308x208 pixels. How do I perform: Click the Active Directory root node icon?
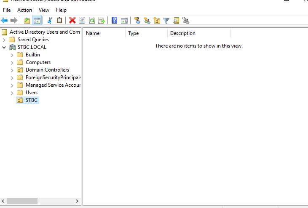pos(4,32)
